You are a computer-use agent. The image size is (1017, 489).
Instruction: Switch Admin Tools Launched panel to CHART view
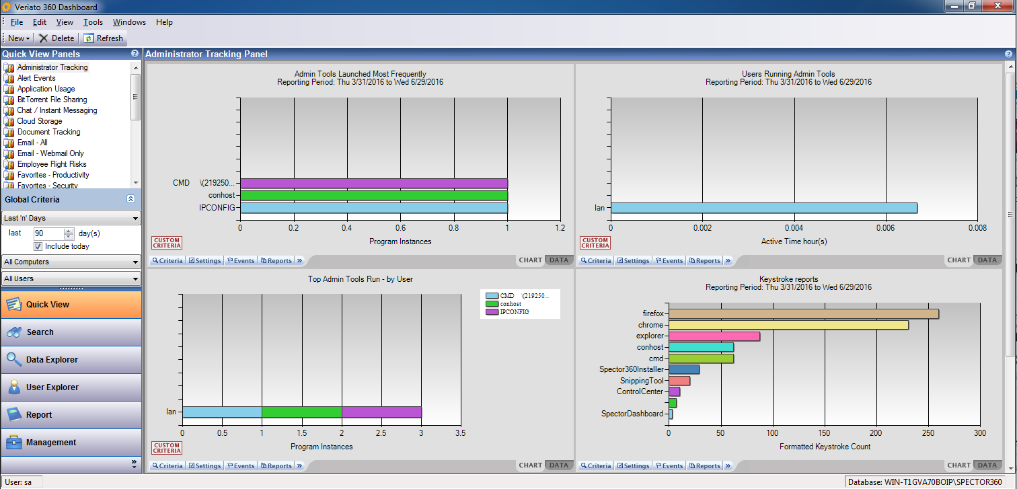tap(531, 260)
